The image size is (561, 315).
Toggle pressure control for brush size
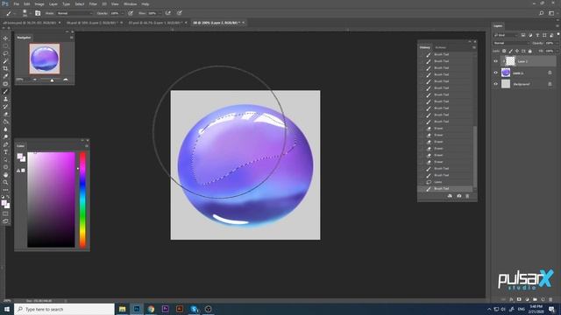pos(179,13)
